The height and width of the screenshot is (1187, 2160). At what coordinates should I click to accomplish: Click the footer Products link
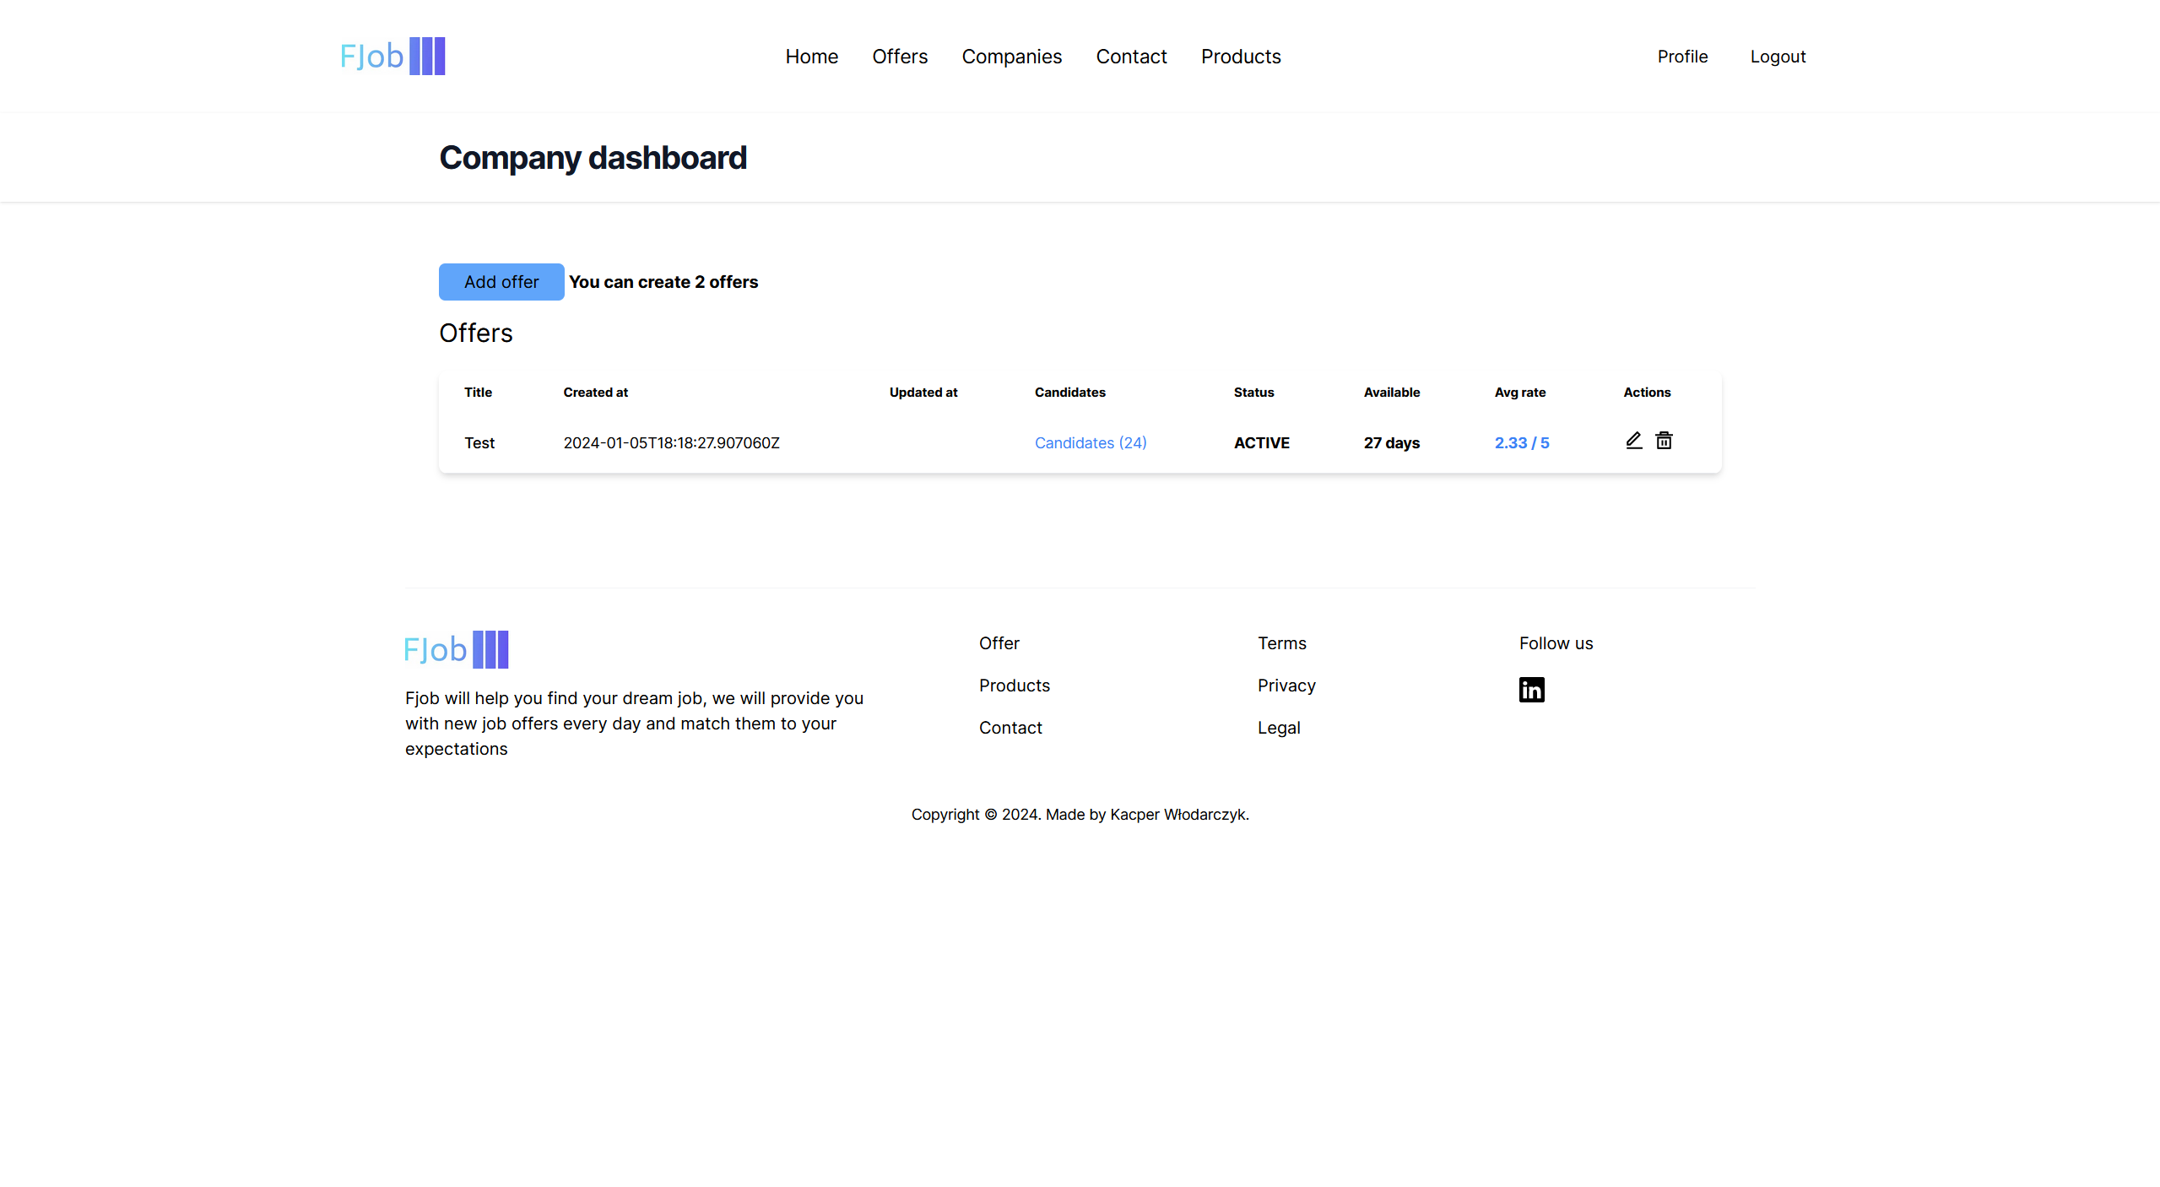(1014, 686)
